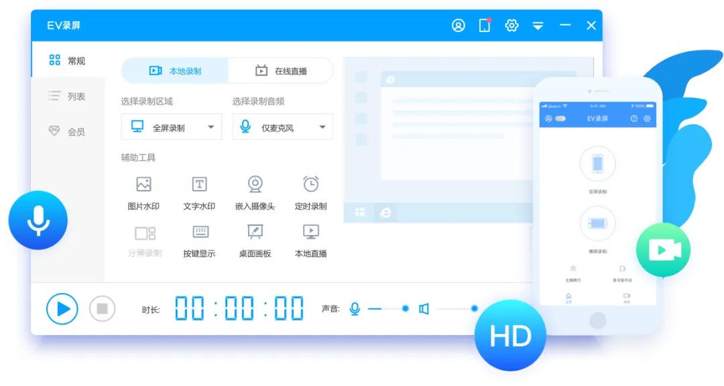
Task: Mute the microphone icon near 声音
Action: pos(355,308)
